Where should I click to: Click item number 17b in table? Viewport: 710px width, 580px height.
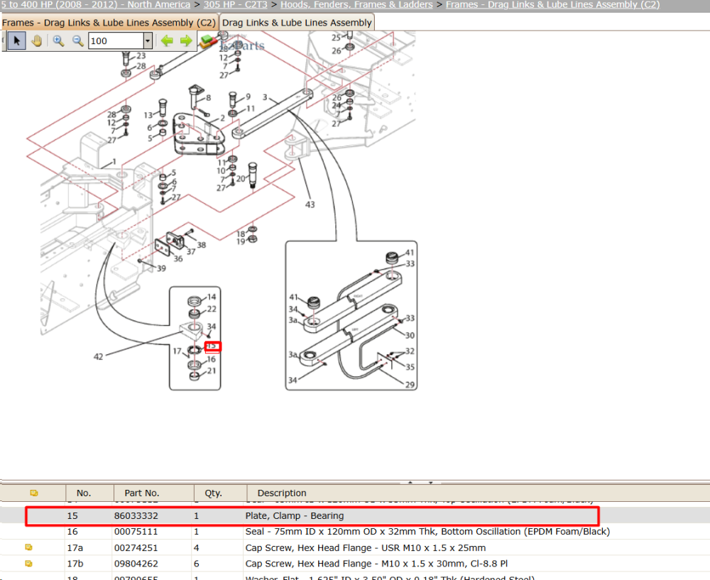point(75,564)
